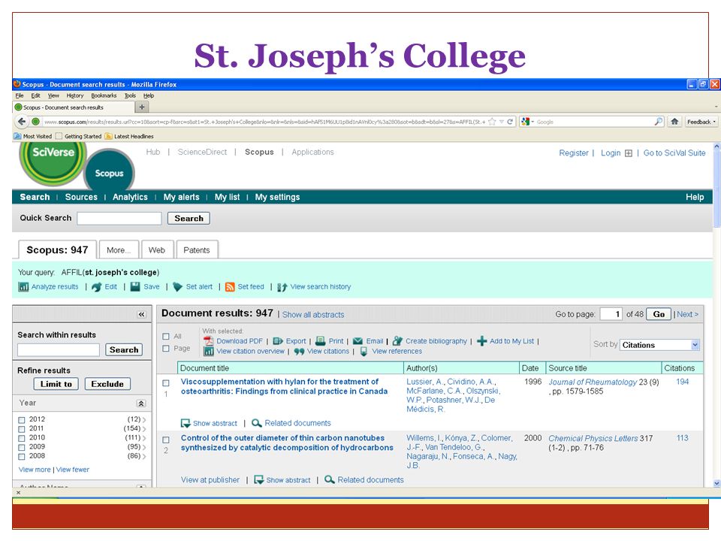Click the Go to page number field
The image size is (721, 541).
[x=611, y=314]
